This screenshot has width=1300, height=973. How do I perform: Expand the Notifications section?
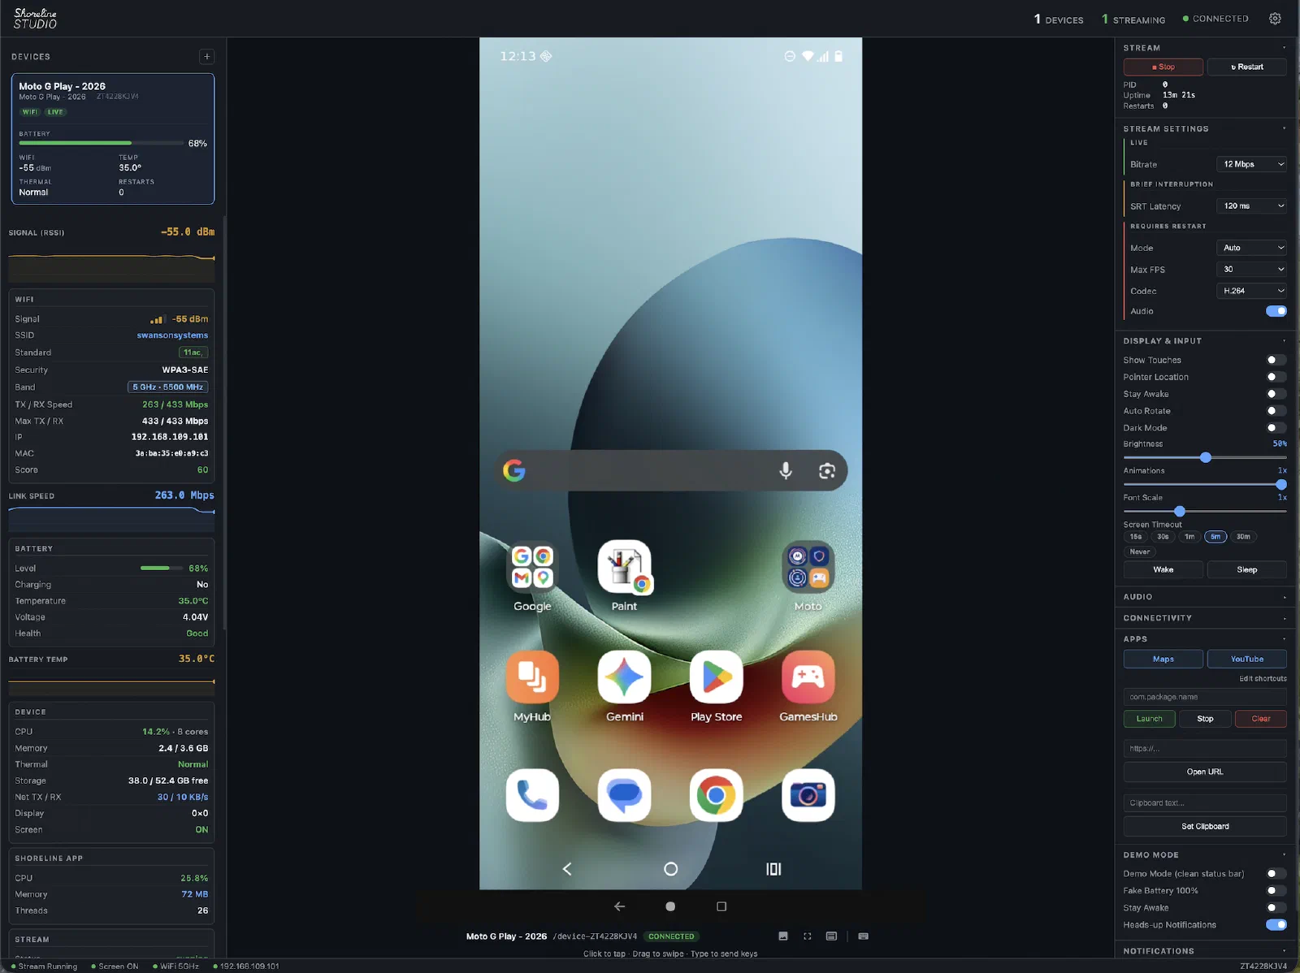[x=1205, y=951]
